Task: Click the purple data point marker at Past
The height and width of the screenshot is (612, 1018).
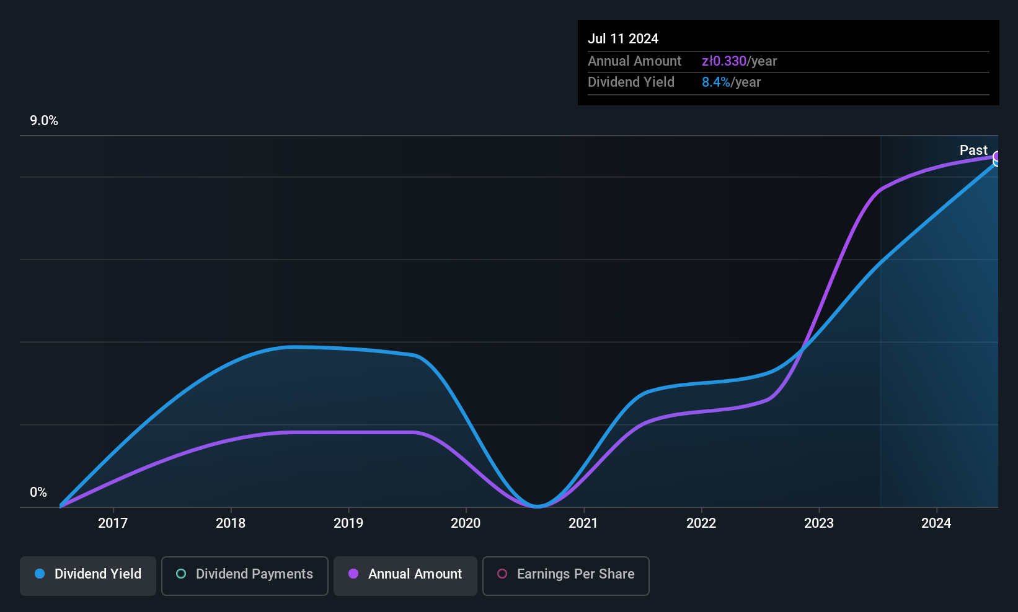Action: tap(998, 156)
